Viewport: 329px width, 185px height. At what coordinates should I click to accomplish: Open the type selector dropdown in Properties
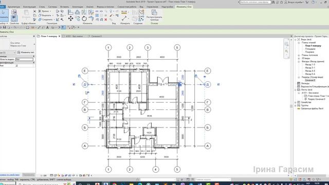click(x=34, y=44)
